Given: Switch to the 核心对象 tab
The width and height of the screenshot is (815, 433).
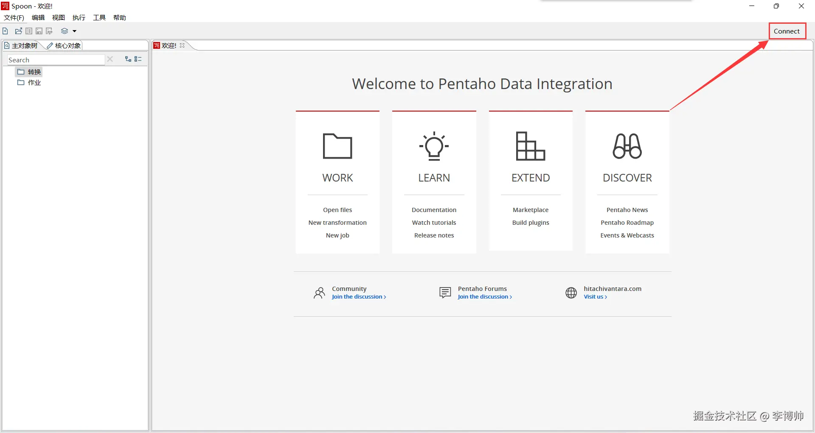Looking at the screenshot, I should [65, 45].
